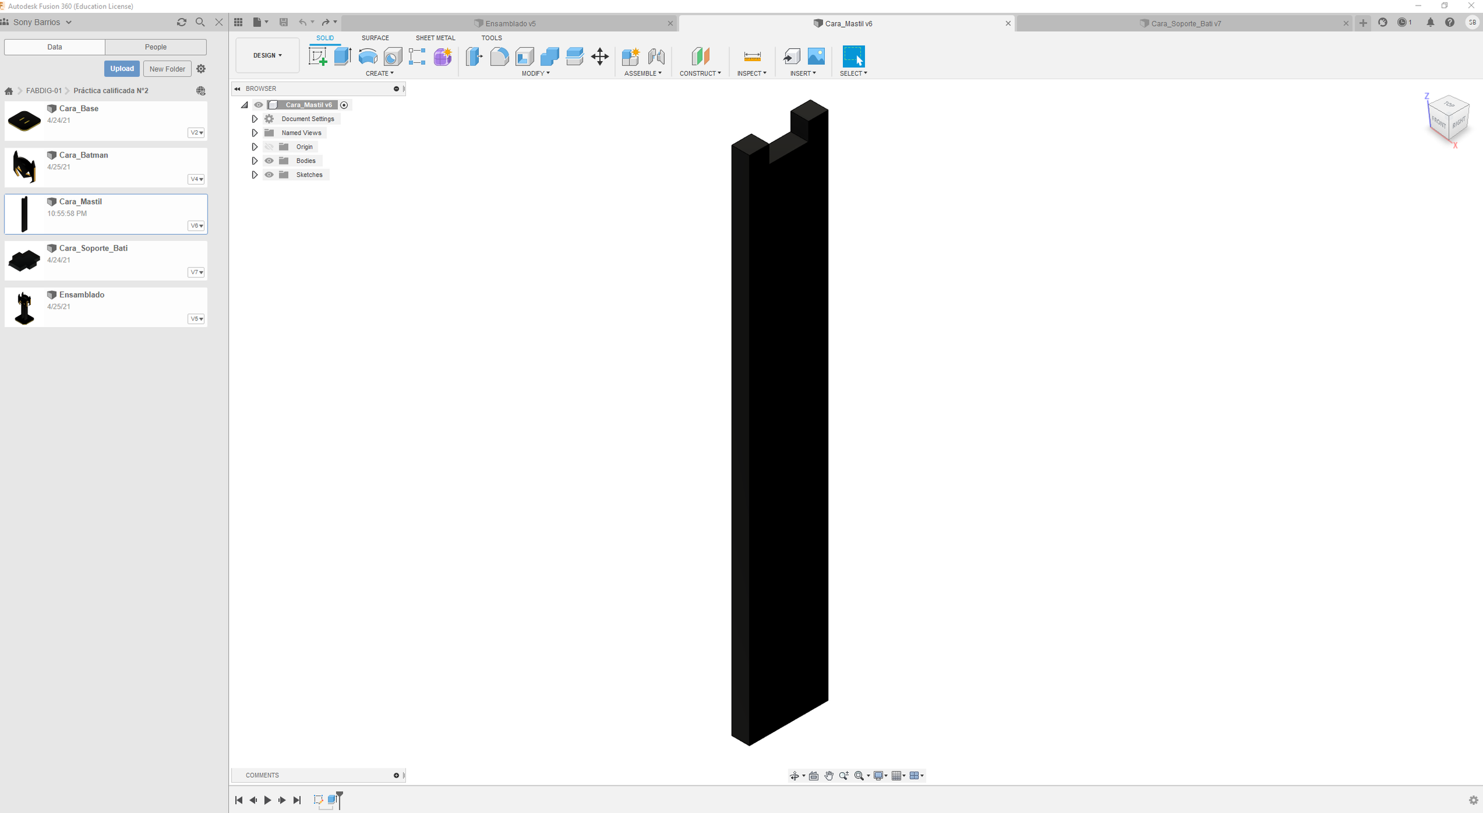Screen dimensions: 1483x813
Task: Switch to the TOOLS tab
Action: point(491,38)
